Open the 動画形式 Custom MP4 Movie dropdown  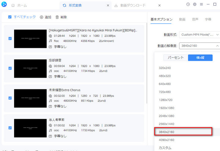pos(200,35)
